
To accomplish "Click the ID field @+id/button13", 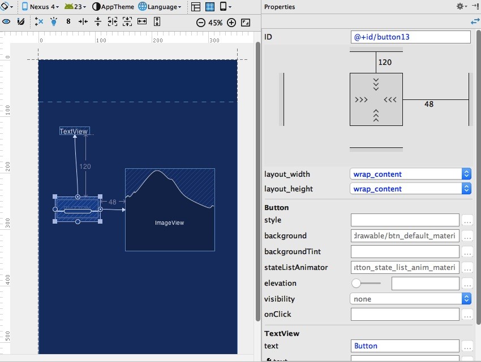I will [x=410, y=37].
